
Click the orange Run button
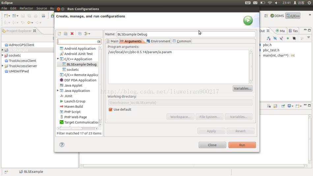242,145
